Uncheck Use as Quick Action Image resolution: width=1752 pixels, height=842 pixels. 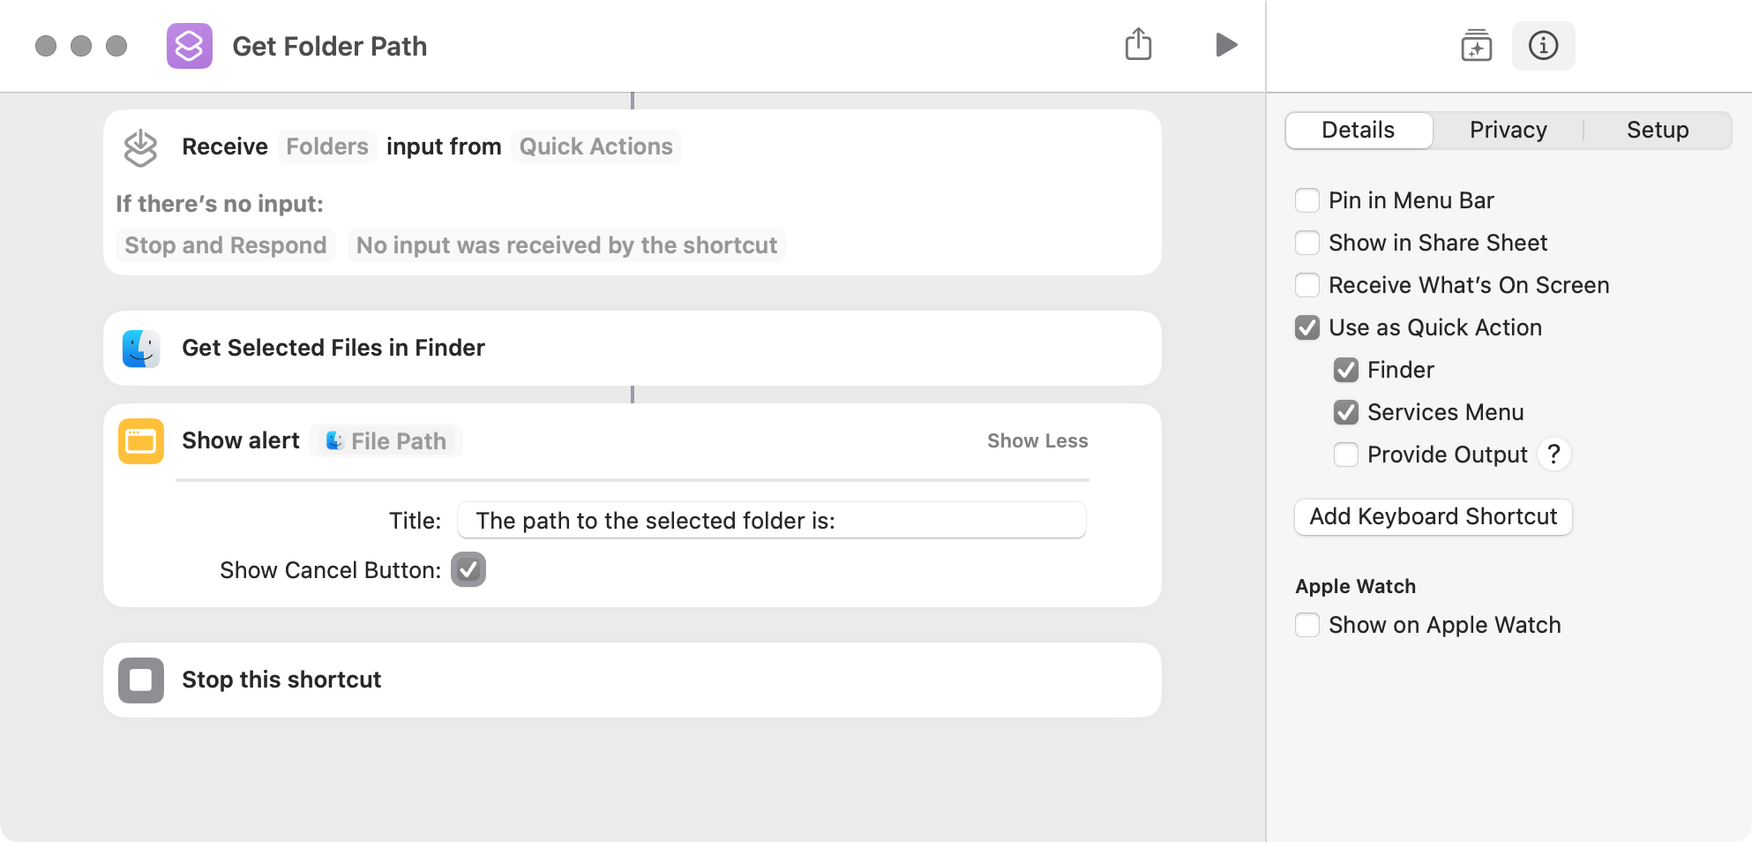pos(1307,327)
